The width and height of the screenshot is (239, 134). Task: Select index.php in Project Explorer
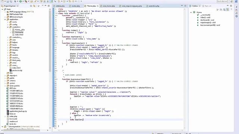click(x=13, y=117)
